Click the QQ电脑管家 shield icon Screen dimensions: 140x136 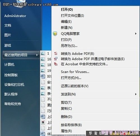coord(55,34)
